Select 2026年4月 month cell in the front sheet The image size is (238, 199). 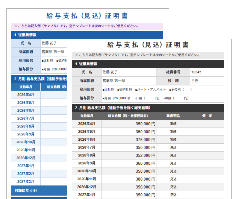pos(87,124)
